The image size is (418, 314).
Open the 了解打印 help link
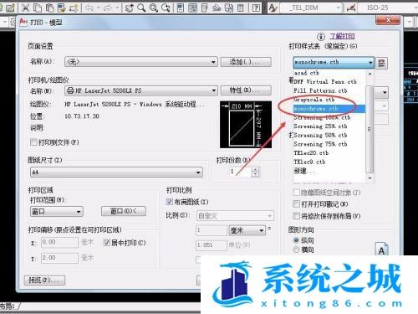[342, 36]
